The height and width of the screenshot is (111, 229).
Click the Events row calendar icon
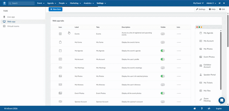[60, 34]
